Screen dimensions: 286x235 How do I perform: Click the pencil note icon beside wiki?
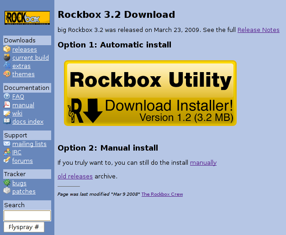click(7, 113)
